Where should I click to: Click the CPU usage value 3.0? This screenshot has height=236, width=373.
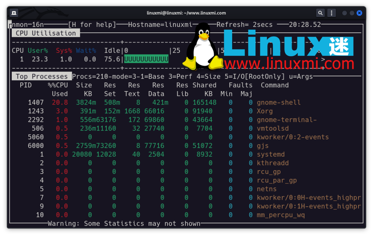pos(62,111)
